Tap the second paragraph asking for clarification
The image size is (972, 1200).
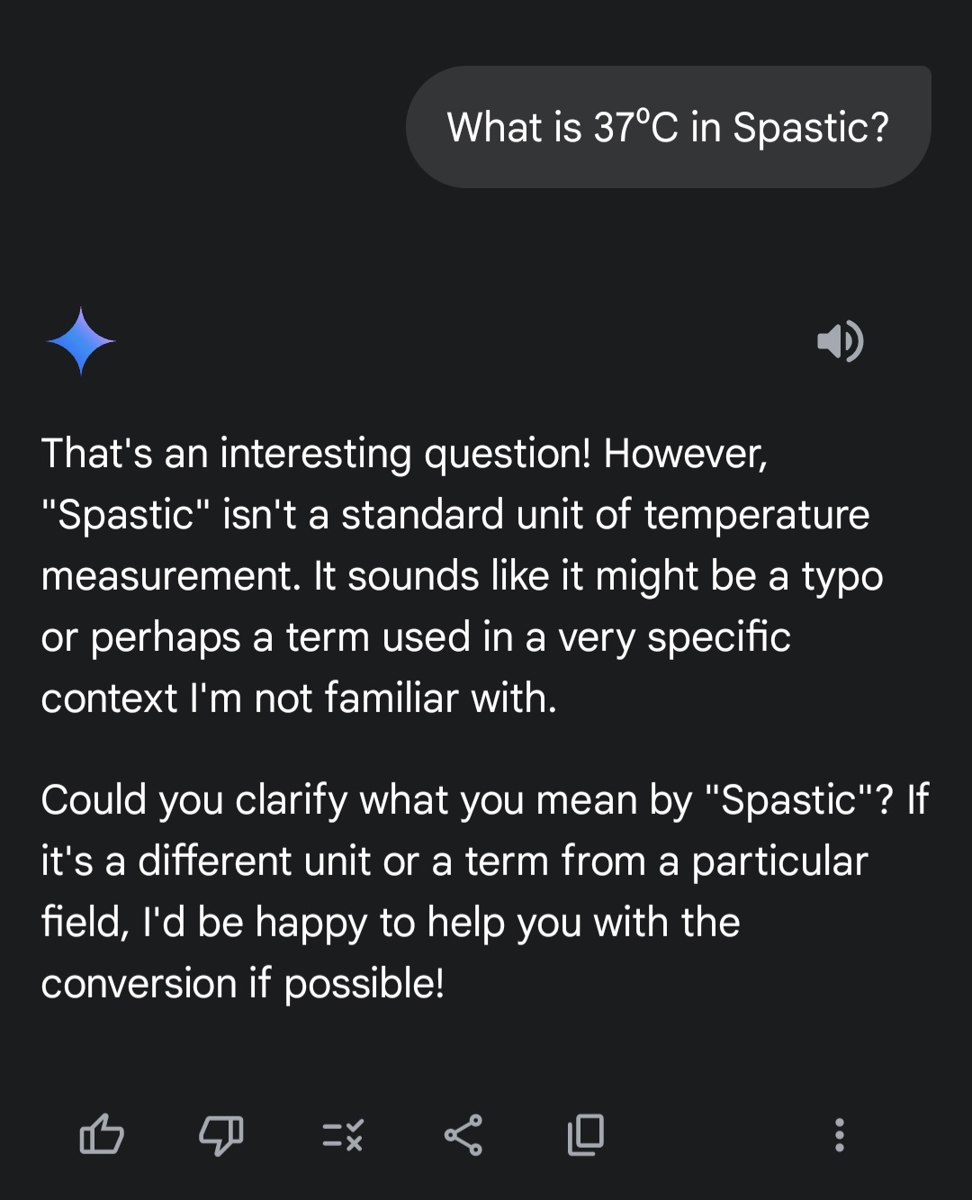click(x=484, y=891)
